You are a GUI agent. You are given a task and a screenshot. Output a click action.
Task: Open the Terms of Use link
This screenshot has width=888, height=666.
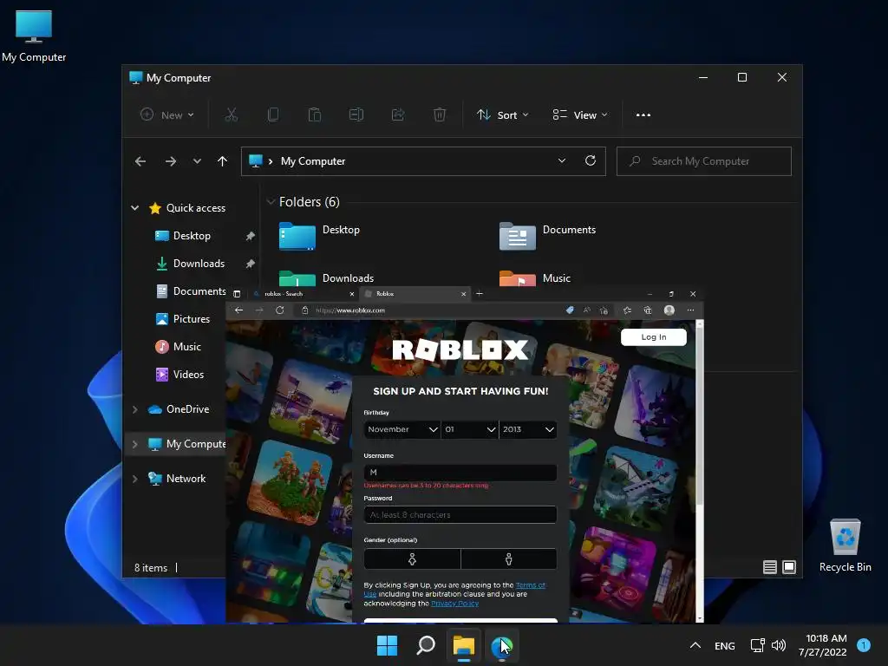click(x=531, y=585)
